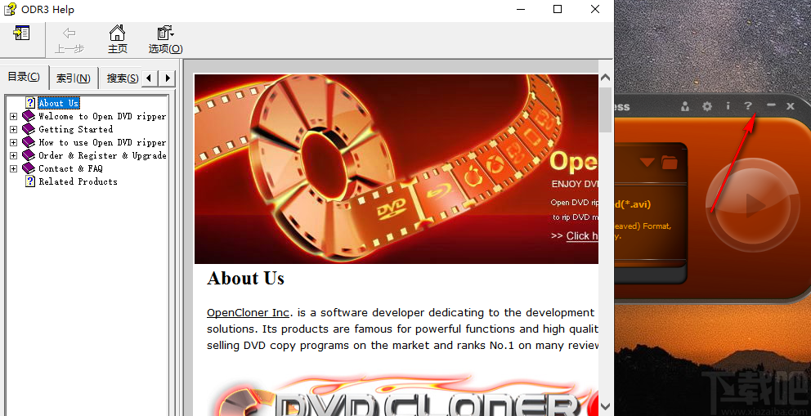Open settings gear in ripper window

707,106
